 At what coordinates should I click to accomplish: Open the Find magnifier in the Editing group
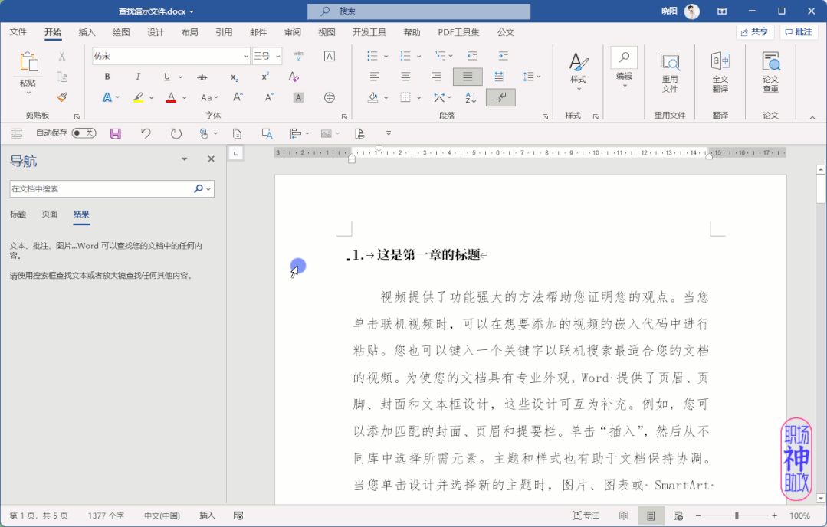[624, 57]
